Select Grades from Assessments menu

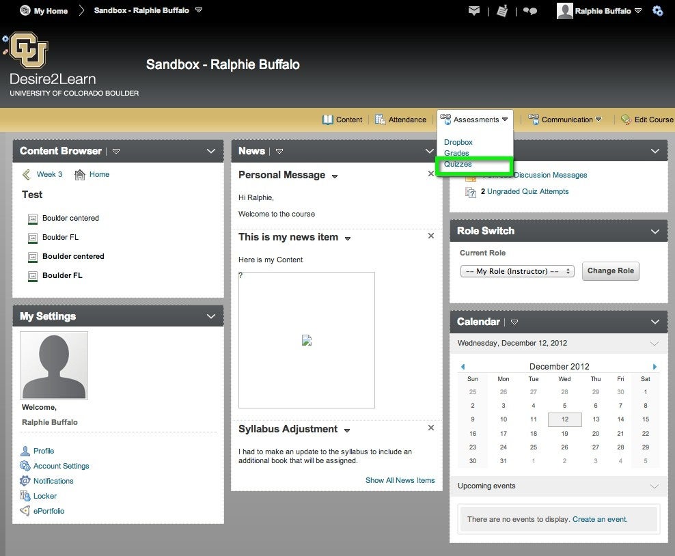tap(456, 153)
